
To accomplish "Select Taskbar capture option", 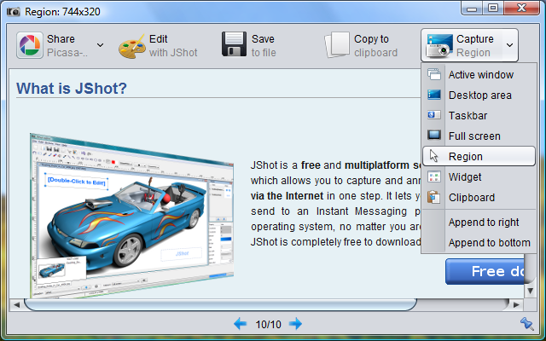I will point(479,116).
